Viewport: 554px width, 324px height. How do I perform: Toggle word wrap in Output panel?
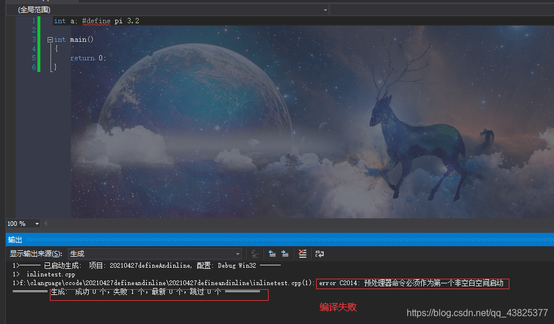coord(320,254)
